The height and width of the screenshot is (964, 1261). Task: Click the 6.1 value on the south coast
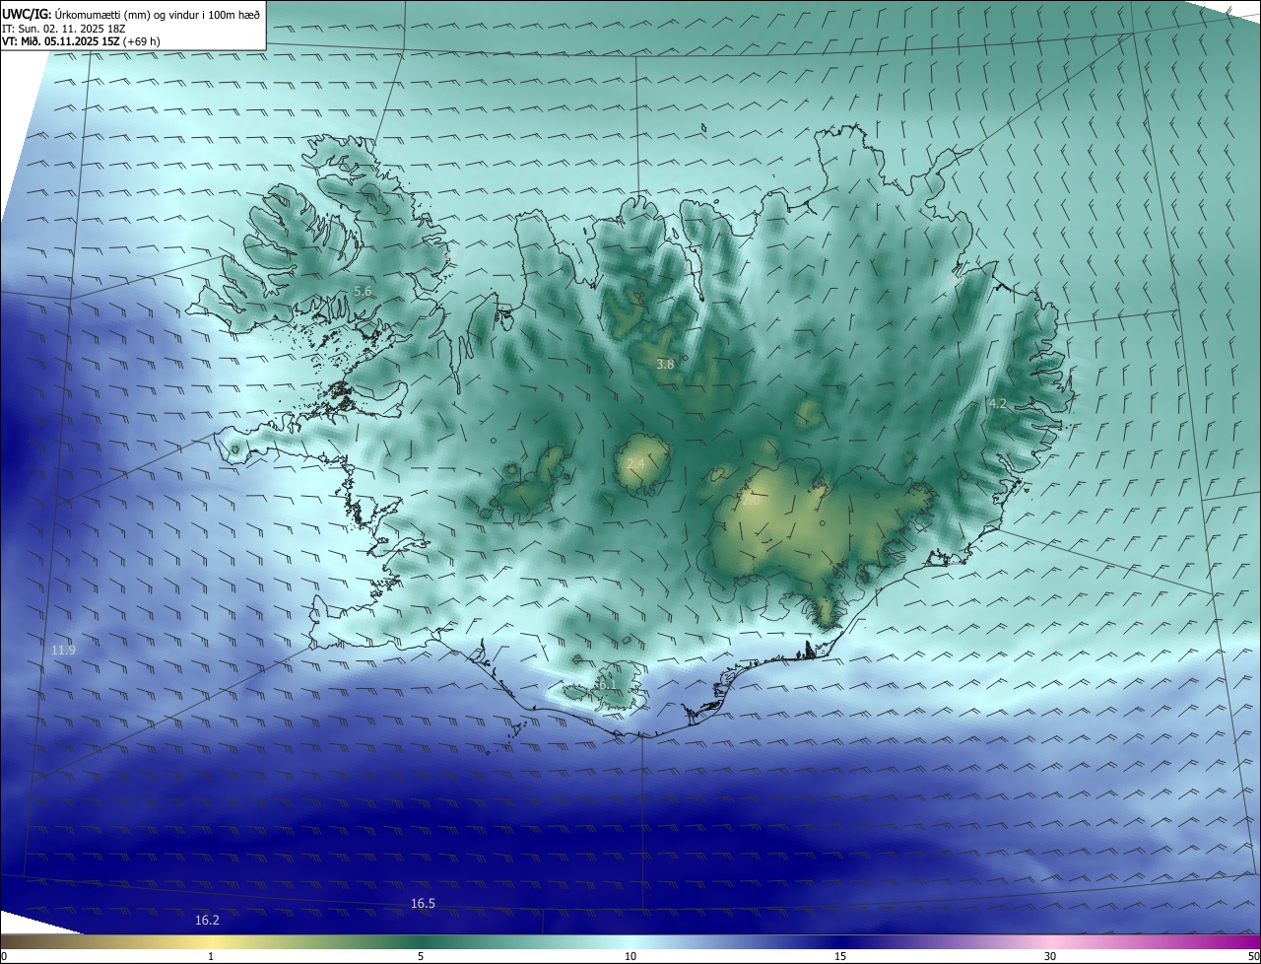click(x=606, y=684)
